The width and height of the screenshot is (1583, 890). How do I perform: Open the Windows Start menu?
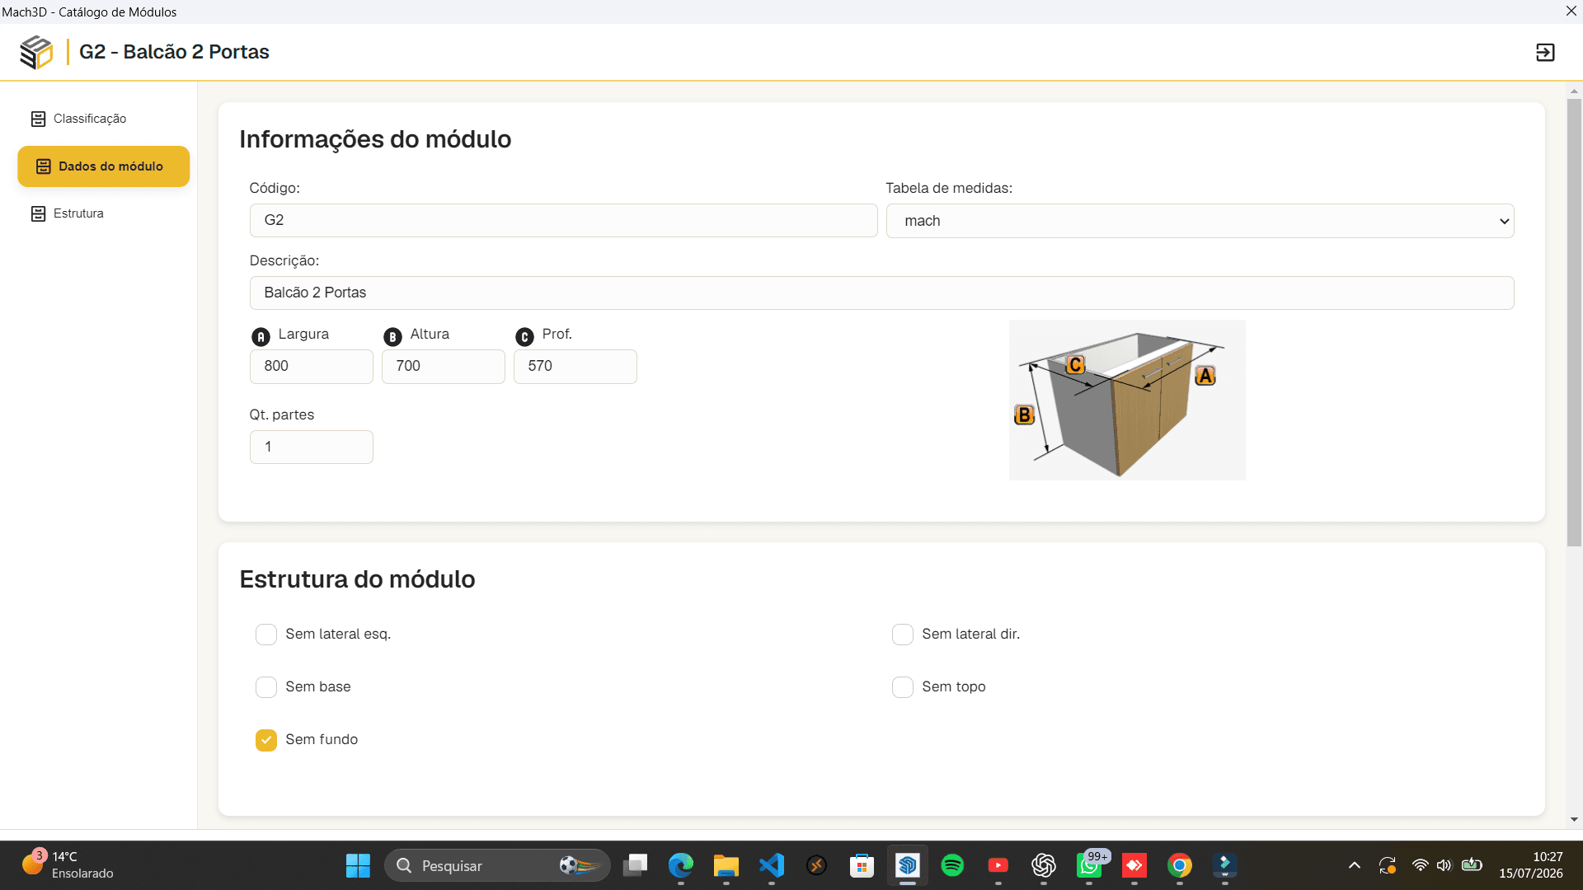[x=358, y=866]
